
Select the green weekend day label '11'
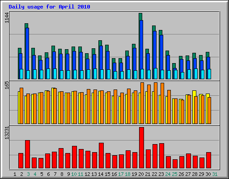(81, 174)
